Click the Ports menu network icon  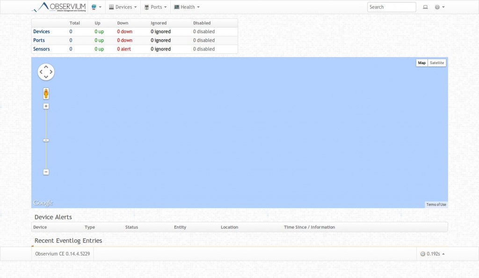tap(147, 7)
